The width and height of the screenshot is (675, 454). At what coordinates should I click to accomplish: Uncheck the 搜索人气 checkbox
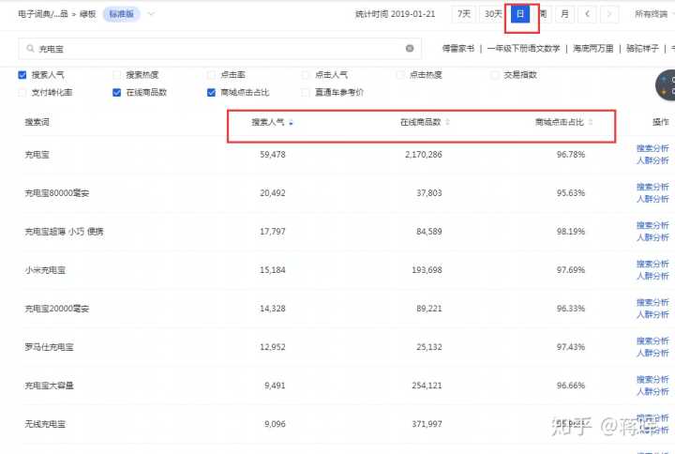pos(22,74)
